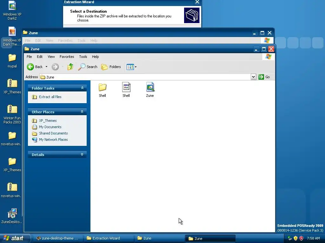Expand the Details panel
325x243 pixels.
82,154
